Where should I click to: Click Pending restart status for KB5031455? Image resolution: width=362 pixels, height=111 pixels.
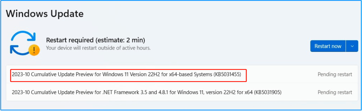[x=335, y=74]
